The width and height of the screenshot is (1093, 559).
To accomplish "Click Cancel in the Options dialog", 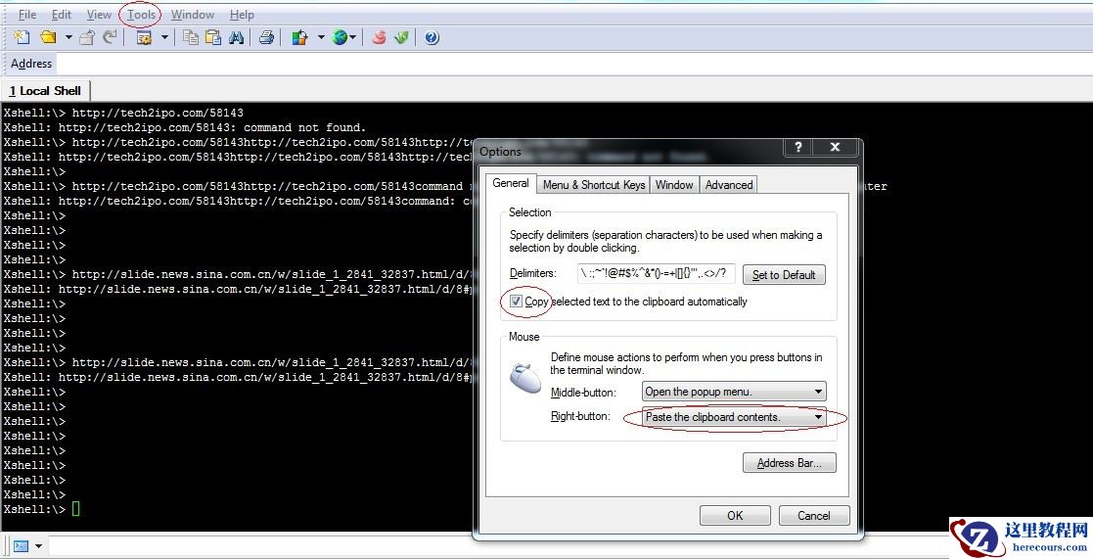I will pyautogui.click(x=813, y=516).
